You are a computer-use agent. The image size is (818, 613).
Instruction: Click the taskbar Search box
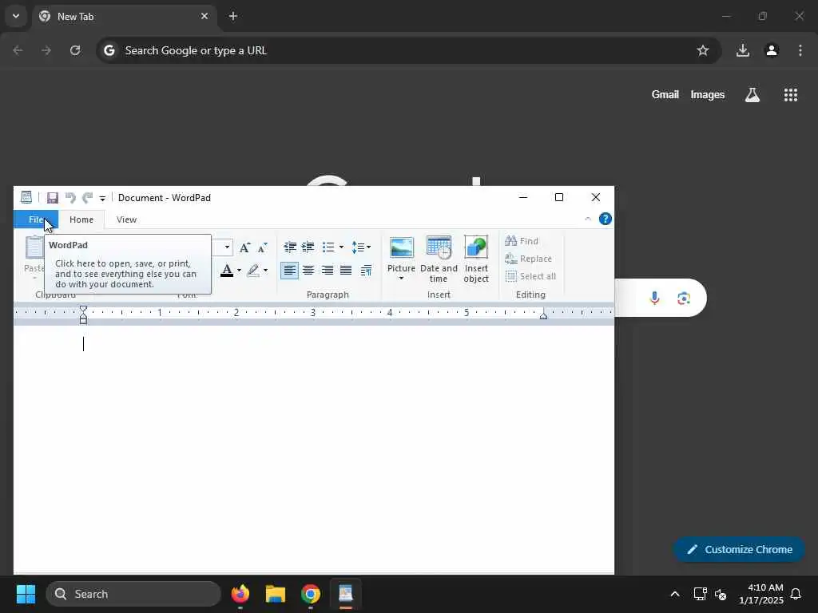click(x=133, y=594)
